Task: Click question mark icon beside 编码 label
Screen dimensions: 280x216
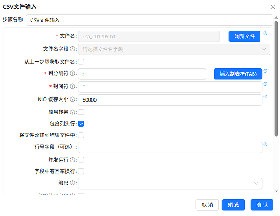Action: click(72, 183)
